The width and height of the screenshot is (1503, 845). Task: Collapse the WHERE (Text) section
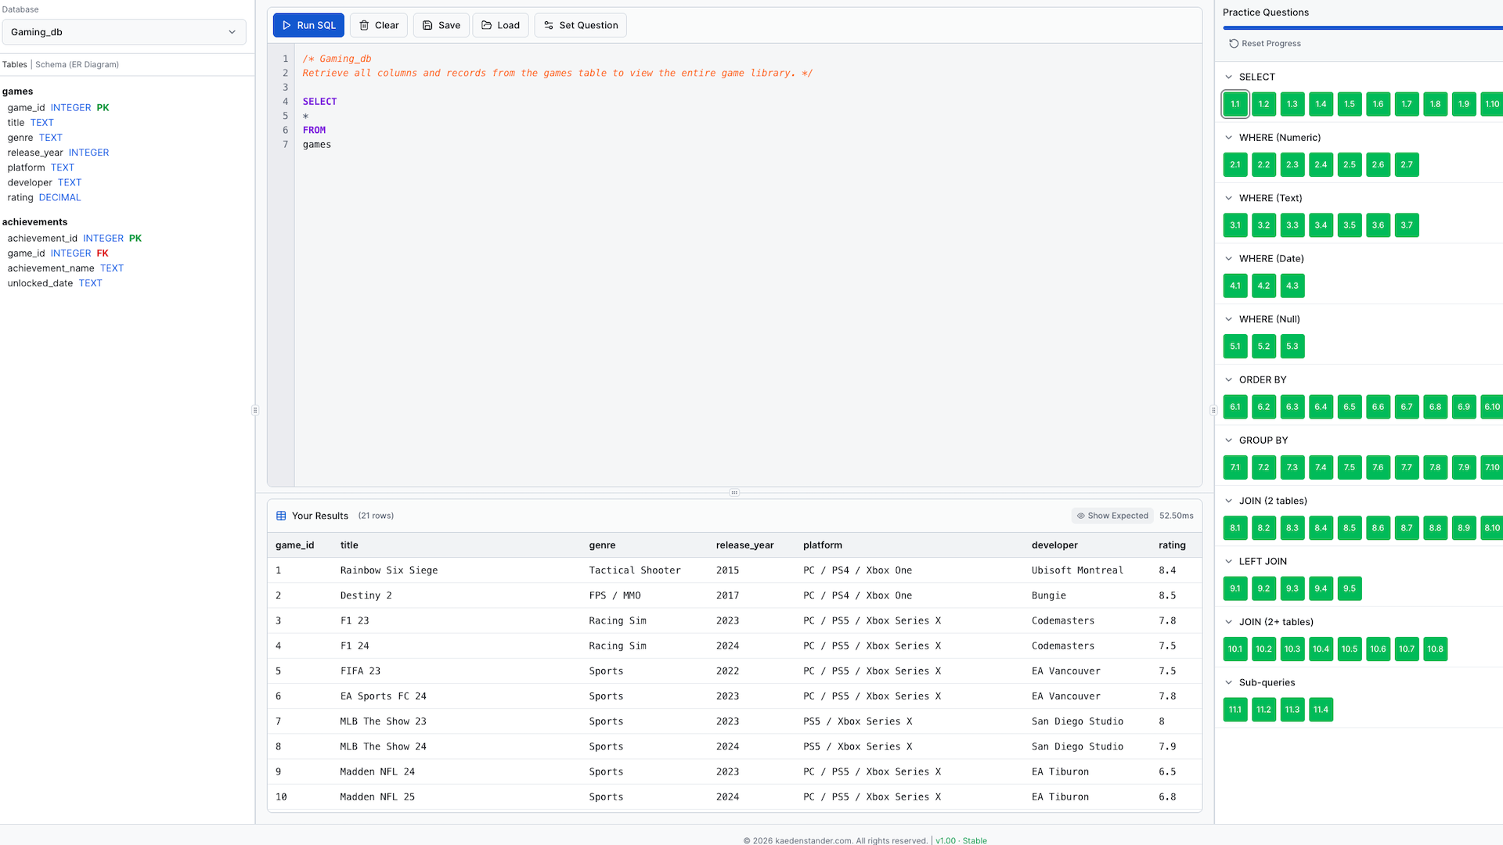1228,198
